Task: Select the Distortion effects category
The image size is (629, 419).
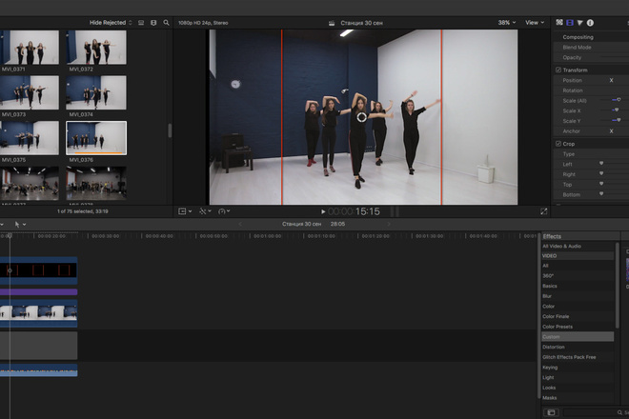Action: (x=578, y=348)
